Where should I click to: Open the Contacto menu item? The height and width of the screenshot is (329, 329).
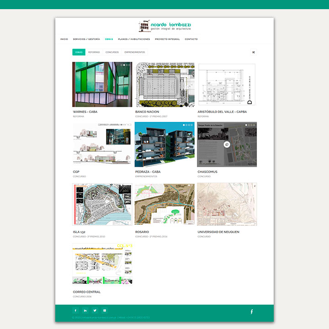coord(191,39)
